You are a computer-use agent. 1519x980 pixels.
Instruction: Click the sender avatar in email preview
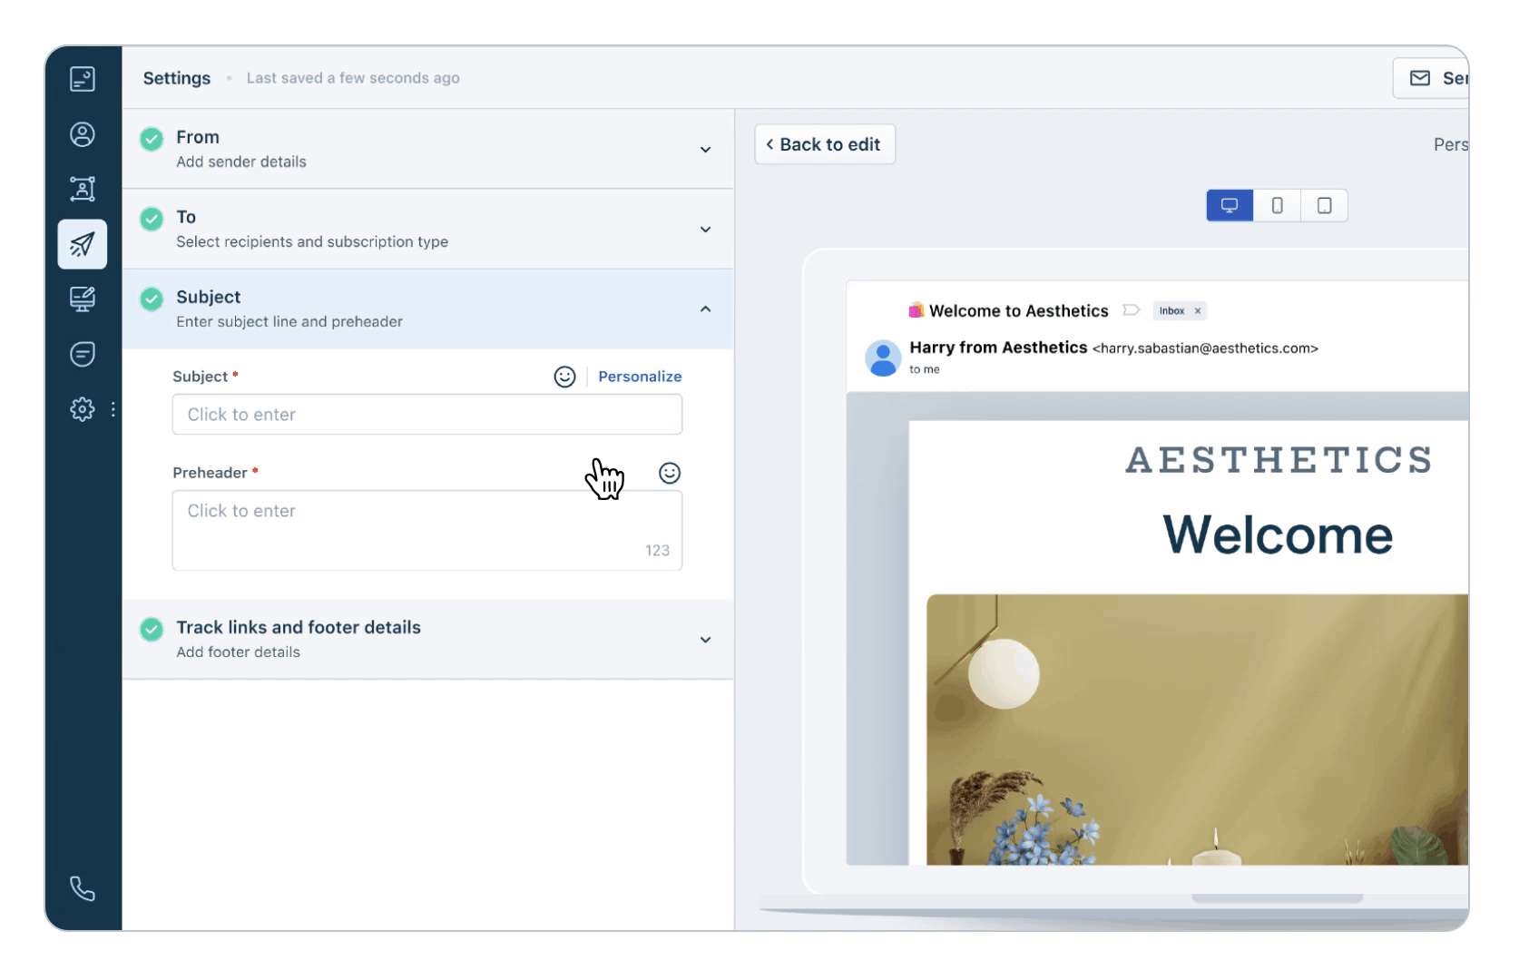click(883, 358)
